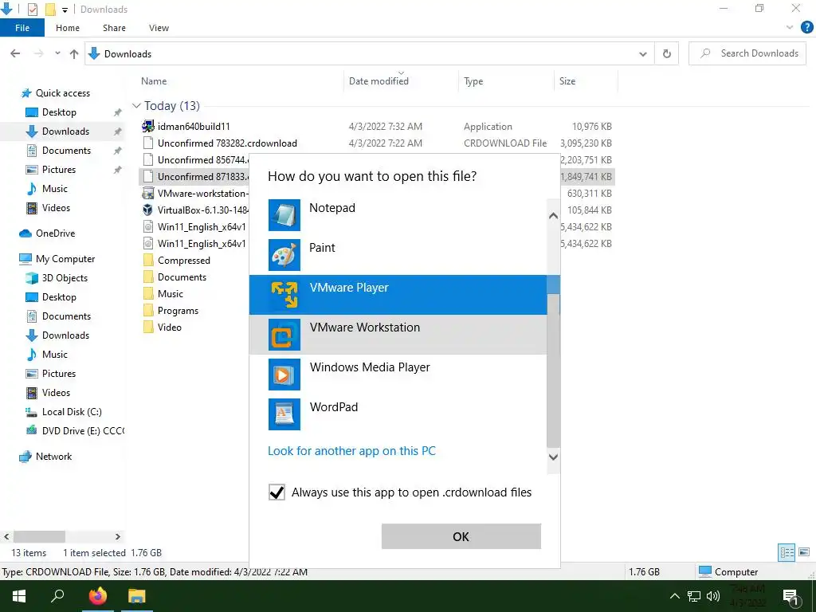This screenshot has height=612, width=816.
Task: Uncheck Always use this app checkbox
Action: click(x=277, y=492)
